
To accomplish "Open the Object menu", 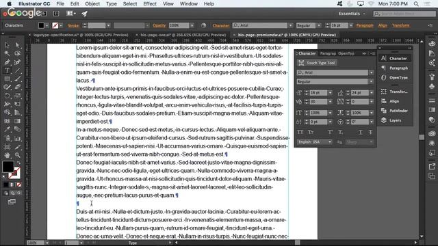I will 92,3.
